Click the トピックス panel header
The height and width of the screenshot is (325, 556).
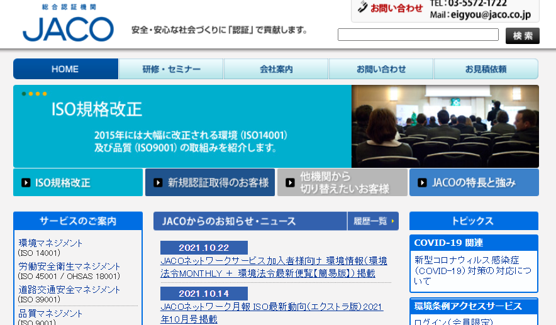474,221
